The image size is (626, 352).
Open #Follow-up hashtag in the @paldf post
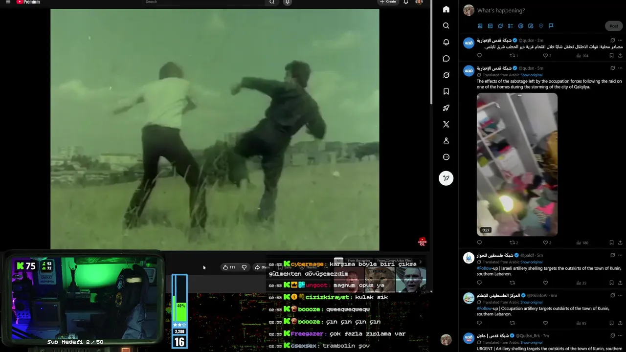pos(484,268)
